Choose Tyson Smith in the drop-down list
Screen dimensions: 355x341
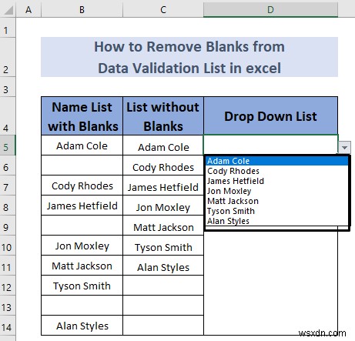276,211
